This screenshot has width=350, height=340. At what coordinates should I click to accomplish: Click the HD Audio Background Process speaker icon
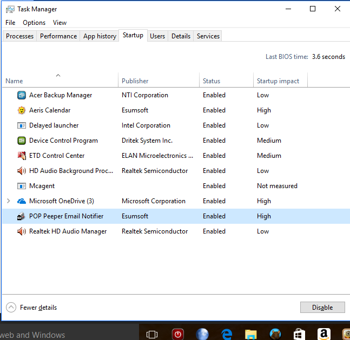(x=22, y=171)
